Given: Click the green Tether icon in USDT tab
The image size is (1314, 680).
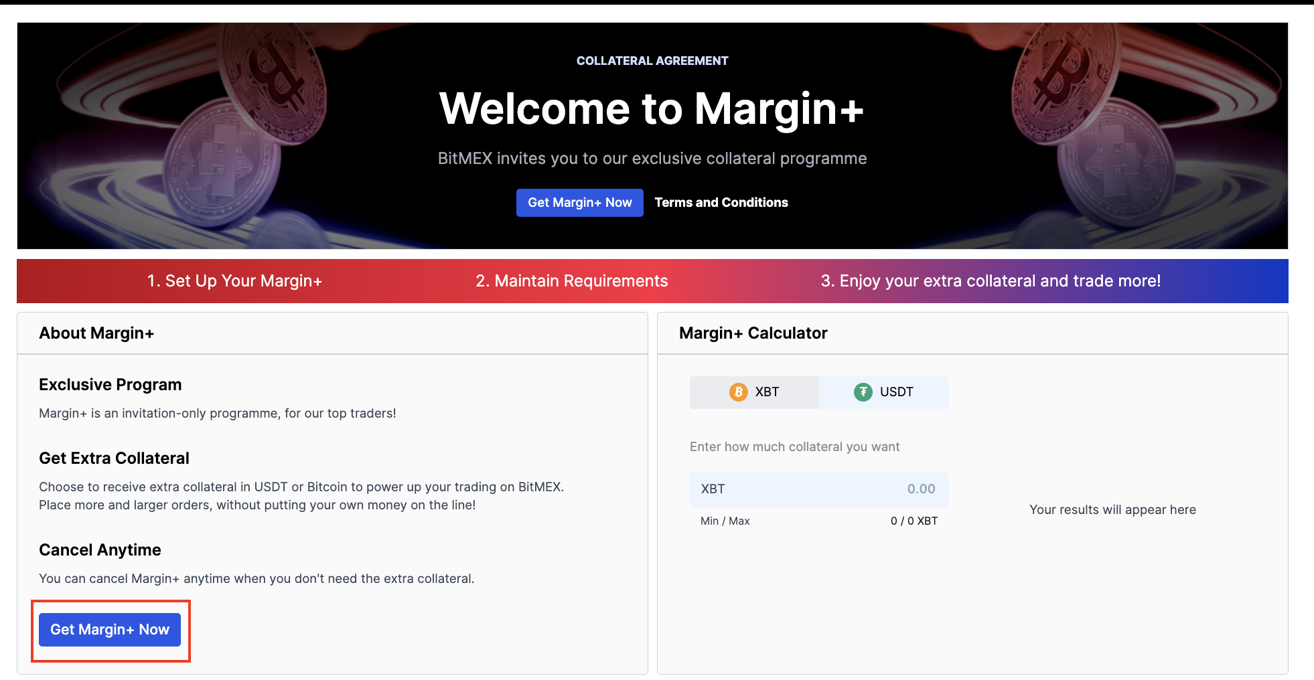Looking at the screenshot, I should (x=863, y=392).
